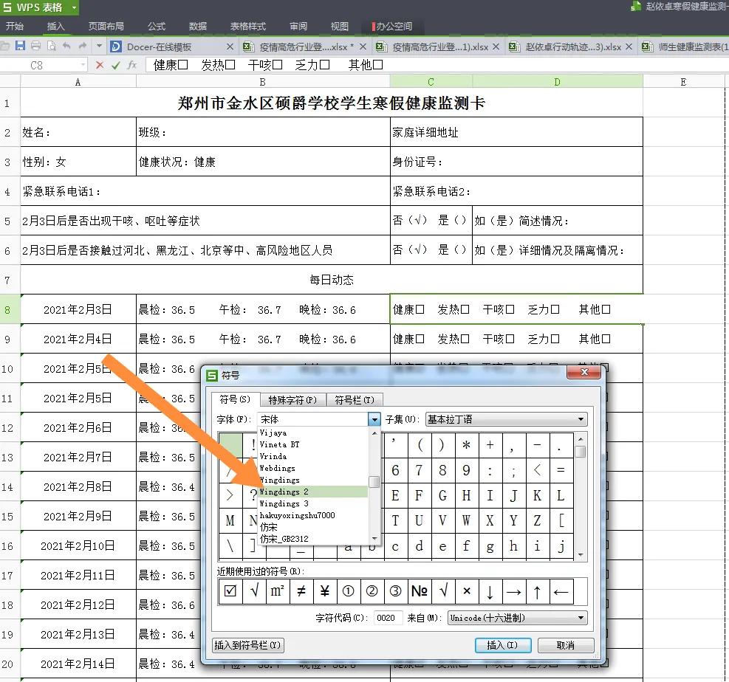Click the Docer online template tab icon
This screenshot has height=682, width=729.
coord(116,46)
